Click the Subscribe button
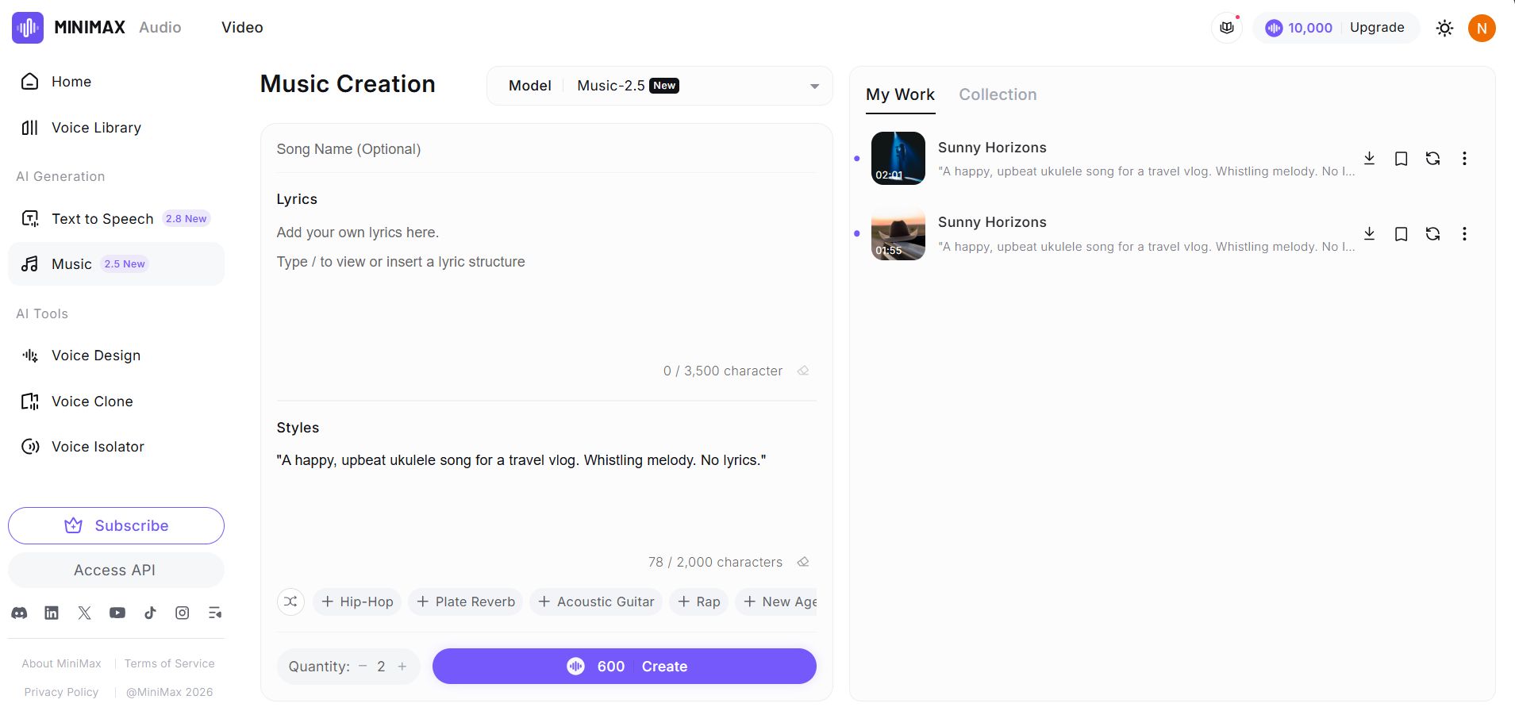The image size is (1515, 711). point(116,525)
